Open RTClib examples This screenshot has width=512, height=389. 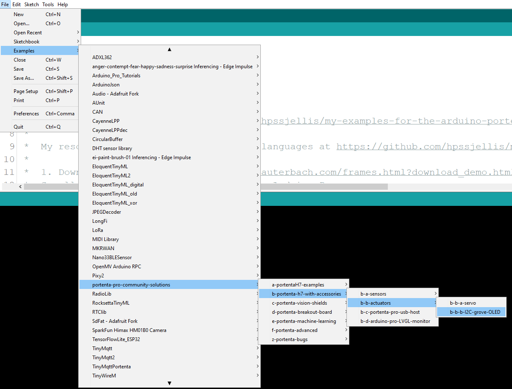coord(170,312)
